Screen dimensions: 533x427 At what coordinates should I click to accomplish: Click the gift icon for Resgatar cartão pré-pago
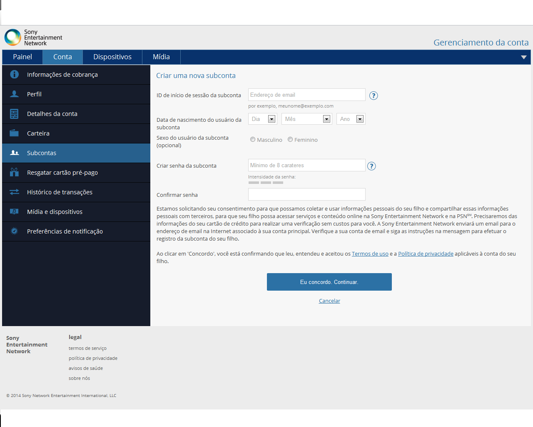point(14,172)
